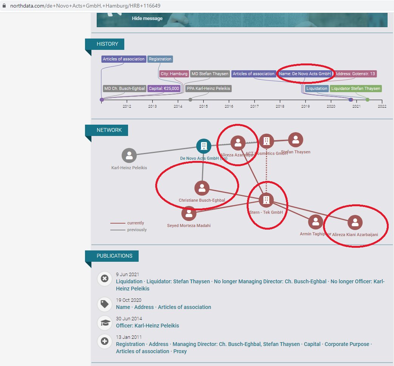Click the Stern - Tek GmbH building node

pyautogui.click(x=266, y=200)
